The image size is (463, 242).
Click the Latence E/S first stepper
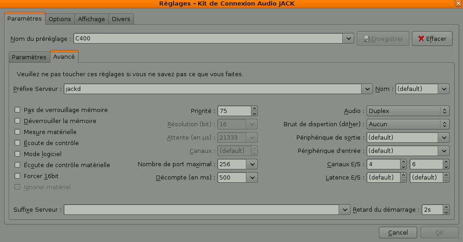404,177
